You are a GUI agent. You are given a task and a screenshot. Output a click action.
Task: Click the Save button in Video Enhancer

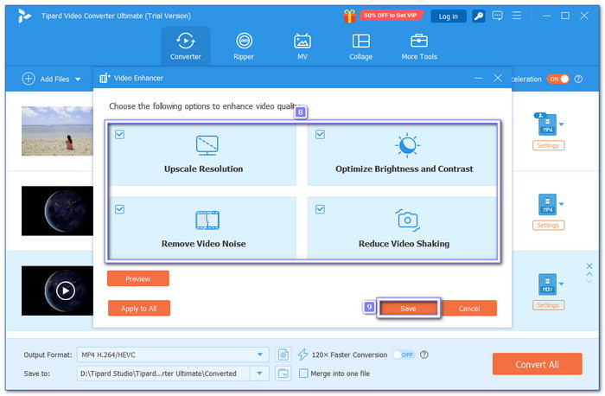pyautogui.click(x=408, y=309)
